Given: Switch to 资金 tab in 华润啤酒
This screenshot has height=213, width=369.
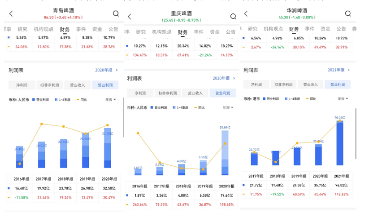Looking at the screenshot, I should click(325, 29).
